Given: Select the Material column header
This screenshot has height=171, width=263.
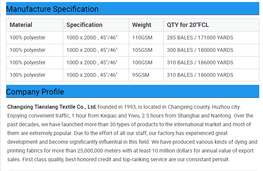Looking at the screenshot, I should 21,25.
